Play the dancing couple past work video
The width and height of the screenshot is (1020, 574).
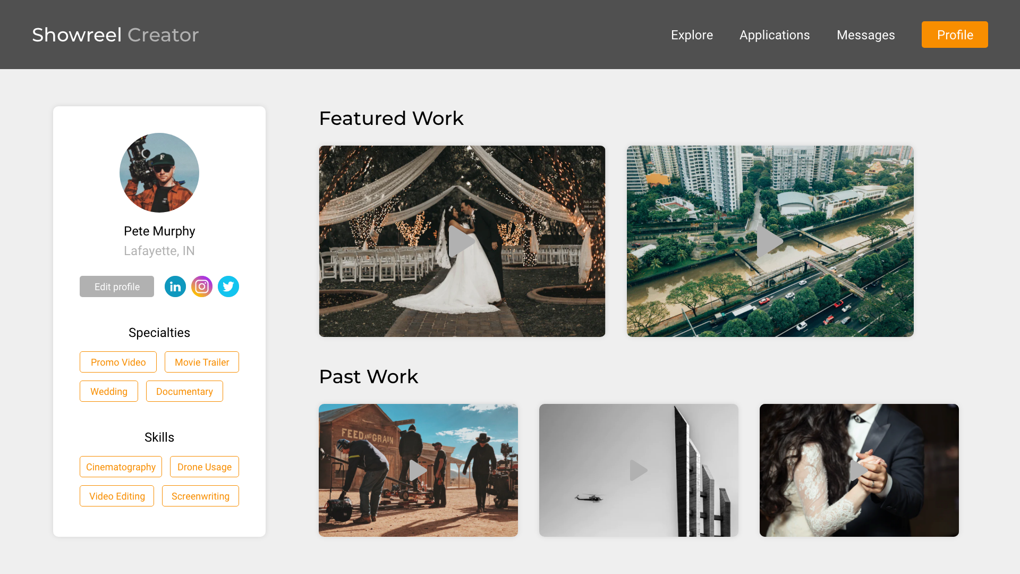[859, 470]
